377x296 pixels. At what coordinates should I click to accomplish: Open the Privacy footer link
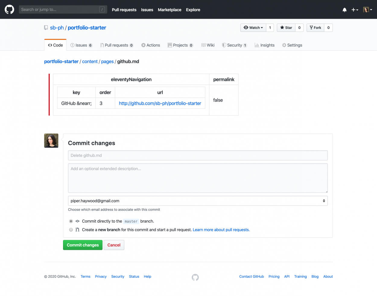[101, 276]
